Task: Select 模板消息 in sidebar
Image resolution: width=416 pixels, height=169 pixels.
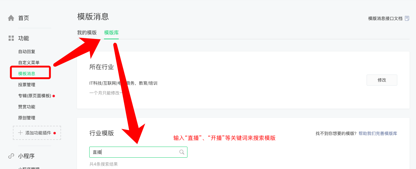Action: [x=27, y=74]
